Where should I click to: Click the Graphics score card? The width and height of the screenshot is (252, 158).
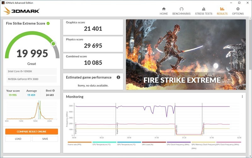pyautogui.click(x=93, y=27)
